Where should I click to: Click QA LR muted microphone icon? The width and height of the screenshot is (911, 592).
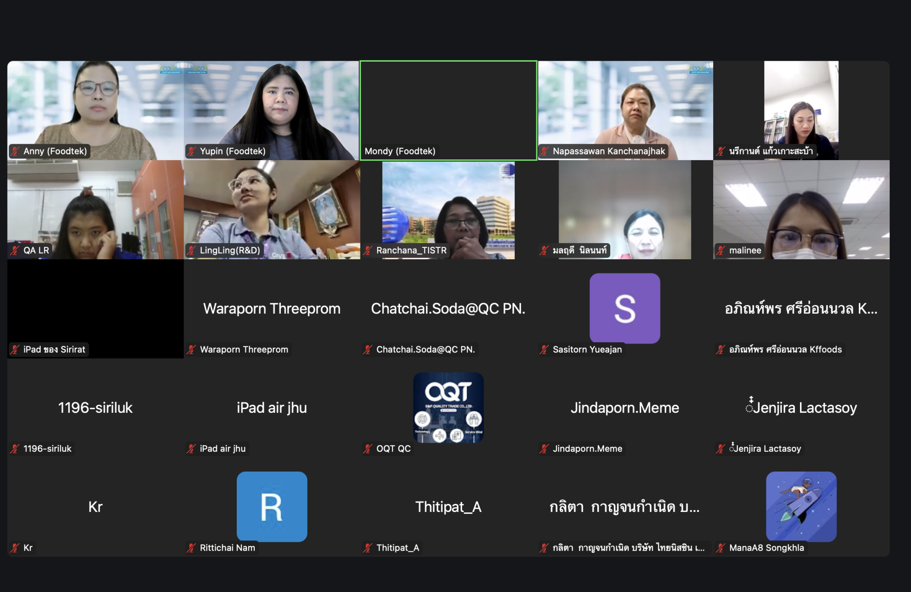15,250
